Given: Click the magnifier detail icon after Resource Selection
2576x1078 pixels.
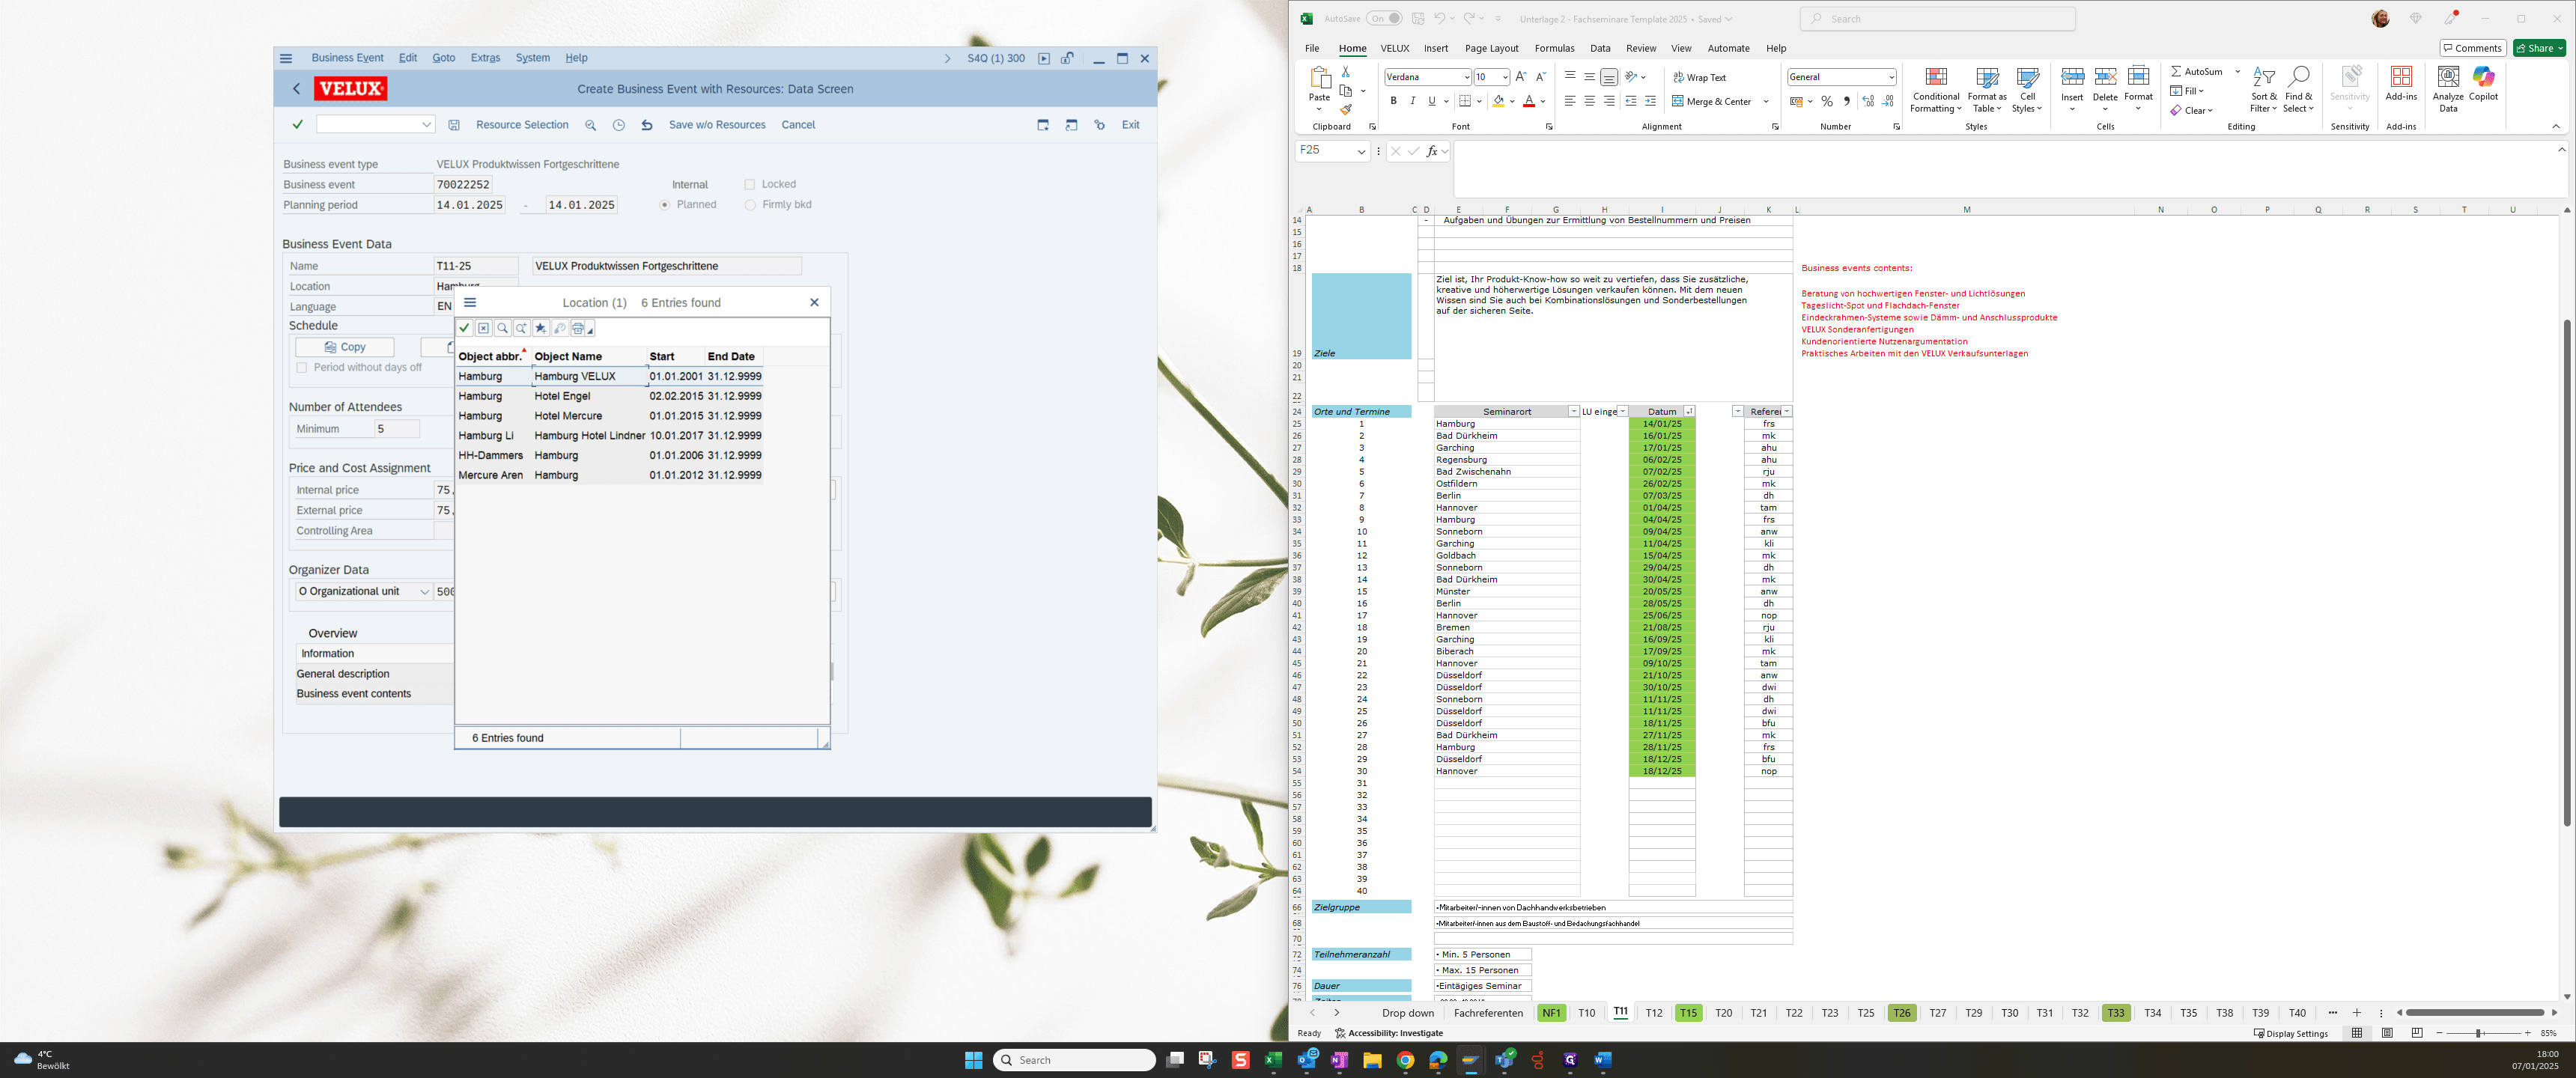Looking at the screenshot, I should tap(591, 125).
